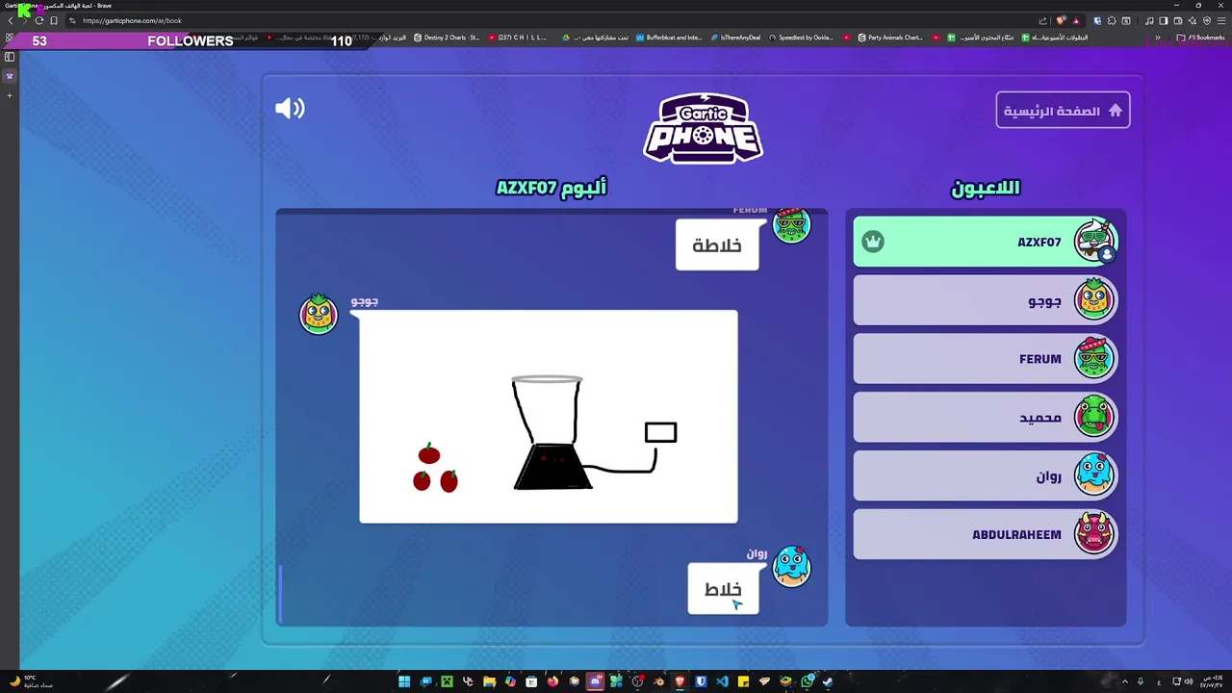
Task: Open the All Bookmarks folder
Action: pos(1200,38)
